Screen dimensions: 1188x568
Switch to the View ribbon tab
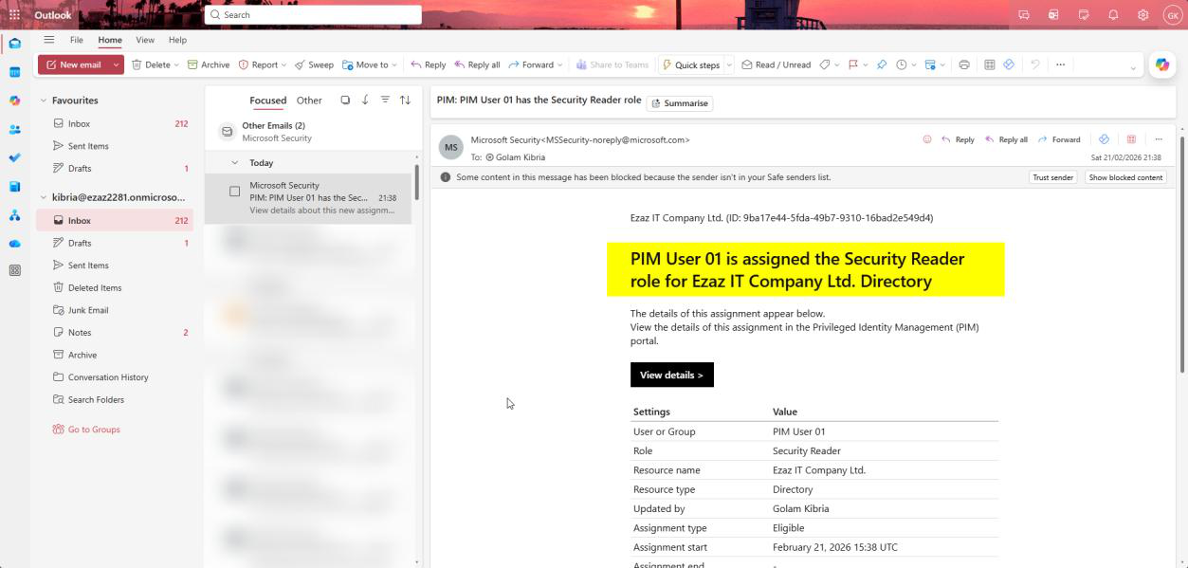(x=145, y=40)
